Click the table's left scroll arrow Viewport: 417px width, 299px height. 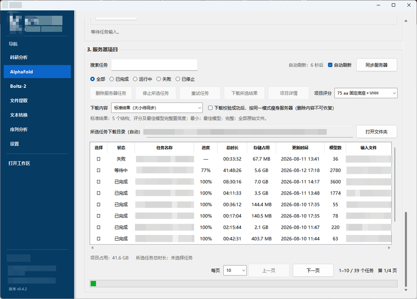click(x=92, y=248)
